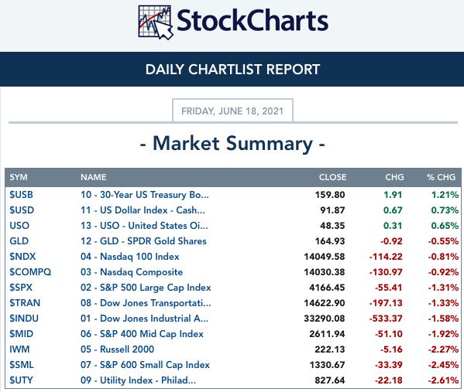Click the $SML ticker symbol

point(22,364)
